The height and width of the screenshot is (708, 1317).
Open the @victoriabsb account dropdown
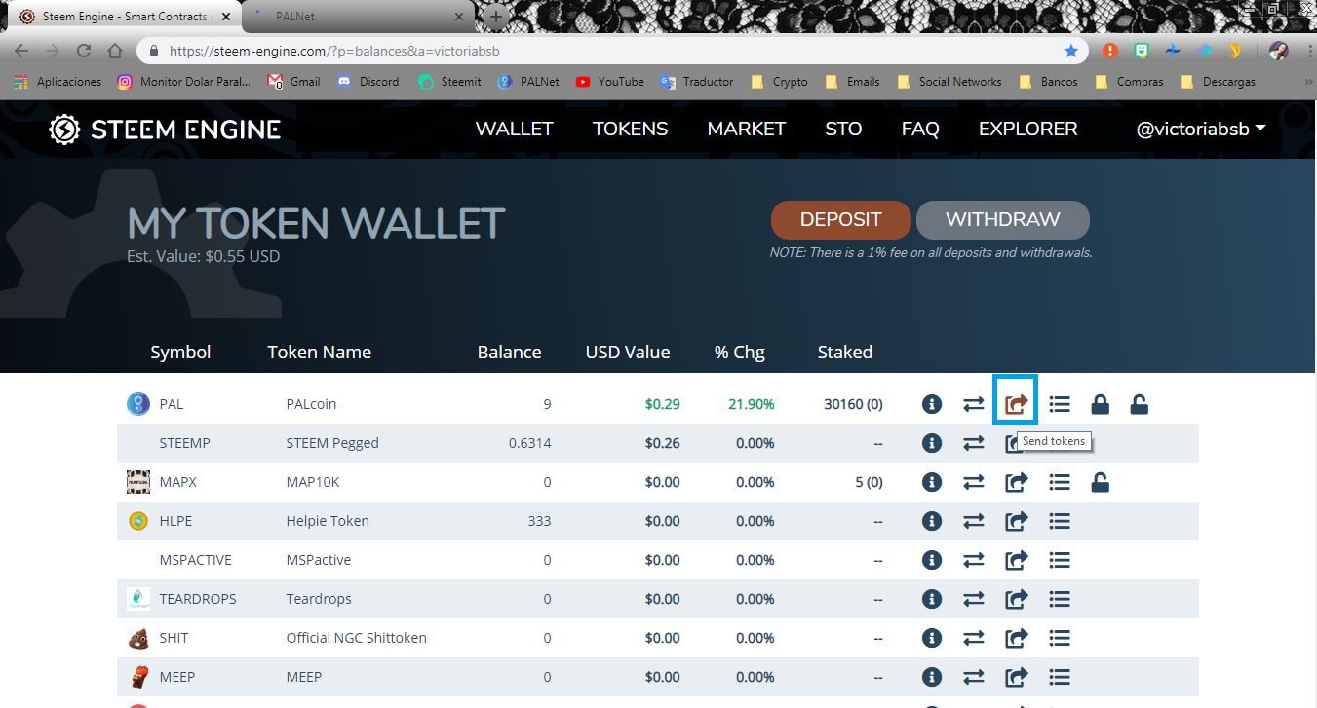pyautogui.click(x=1201, y=129)
